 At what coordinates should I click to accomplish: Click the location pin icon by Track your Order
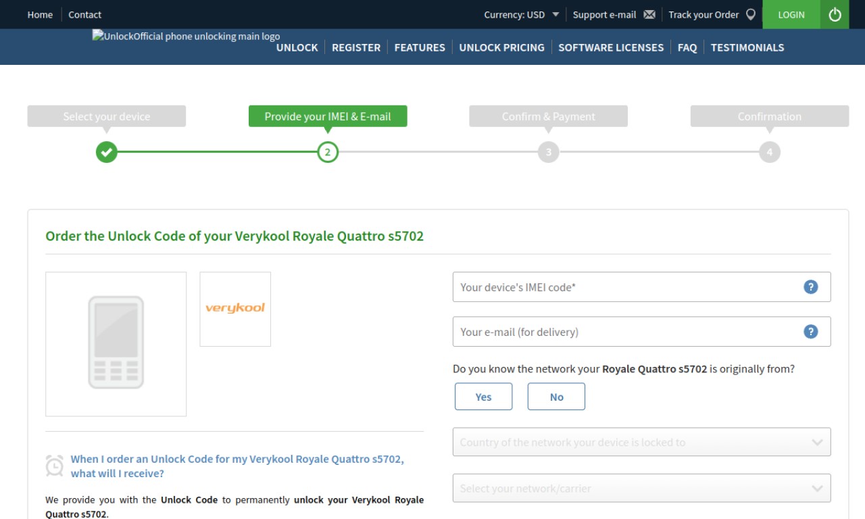tap(750, 14)
